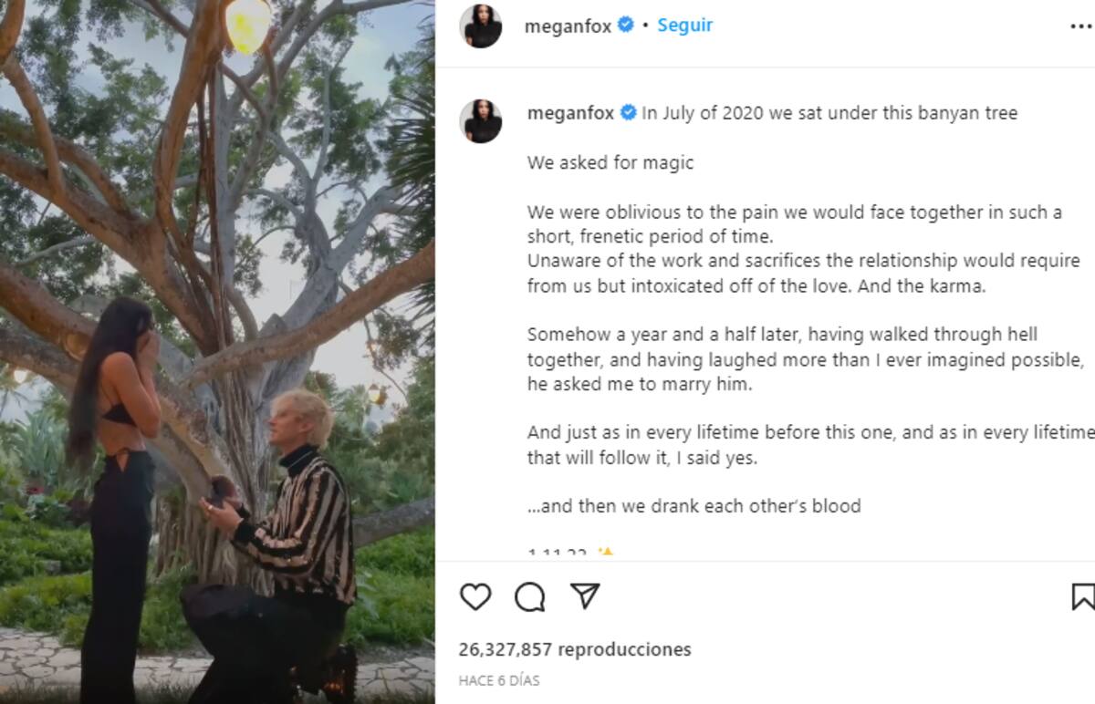Open the three-dots more options menu

1080,26
